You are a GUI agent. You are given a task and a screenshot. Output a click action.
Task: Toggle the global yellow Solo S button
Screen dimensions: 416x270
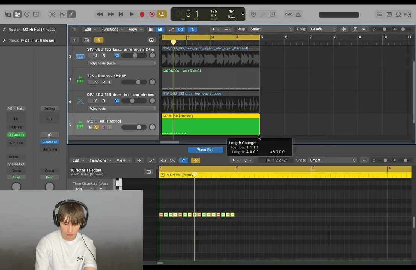click(99, 40)
